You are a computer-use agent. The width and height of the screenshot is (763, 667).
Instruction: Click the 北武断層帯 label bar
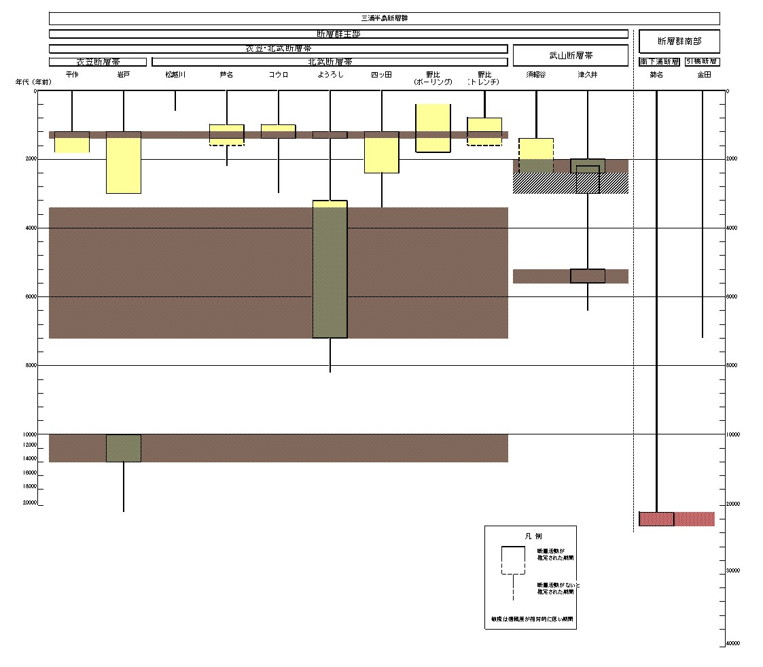click(330, 62)
